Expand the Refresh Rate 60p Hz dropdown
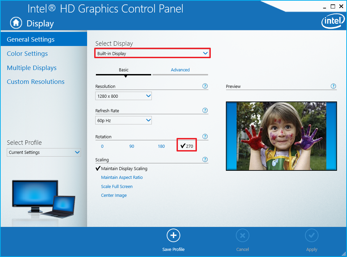The height and width of the screenshot is (257, 347). [x=123, y=120]
